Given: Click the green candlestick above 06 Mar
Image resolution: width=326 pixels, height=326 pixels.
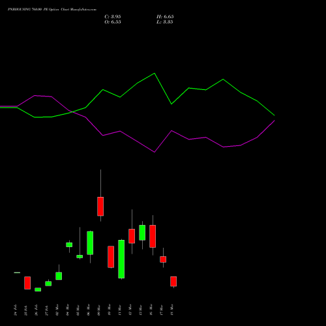Looking at the screenshot, I should point(90,243).
